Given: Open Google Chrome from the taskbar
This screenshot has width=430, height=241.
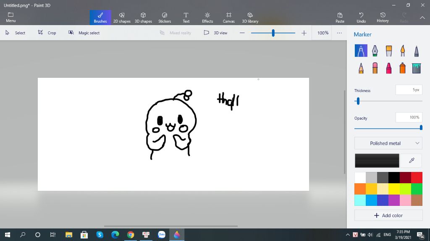Looking at the screenshot, I should tap(131, 235).
